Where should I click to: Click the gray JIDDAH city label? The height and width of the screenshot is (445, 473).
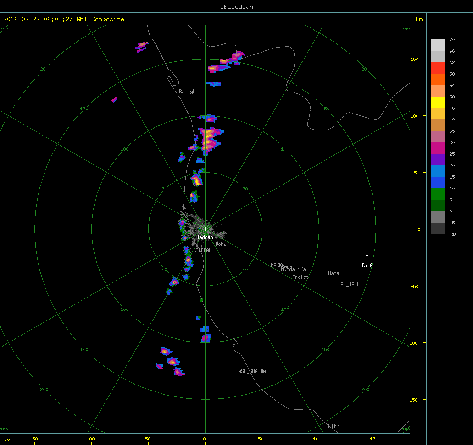203,250
